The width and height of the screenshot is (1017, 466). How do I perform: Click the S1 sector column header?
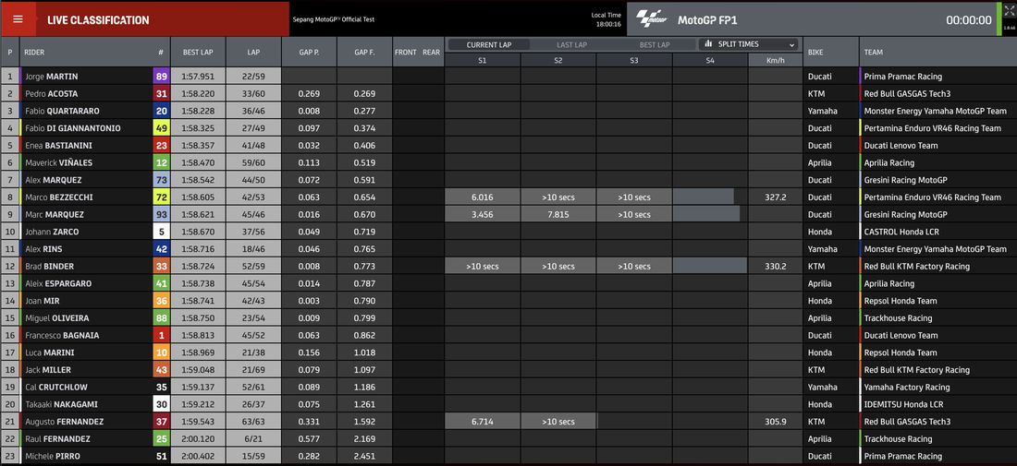[x=483, y=60]
